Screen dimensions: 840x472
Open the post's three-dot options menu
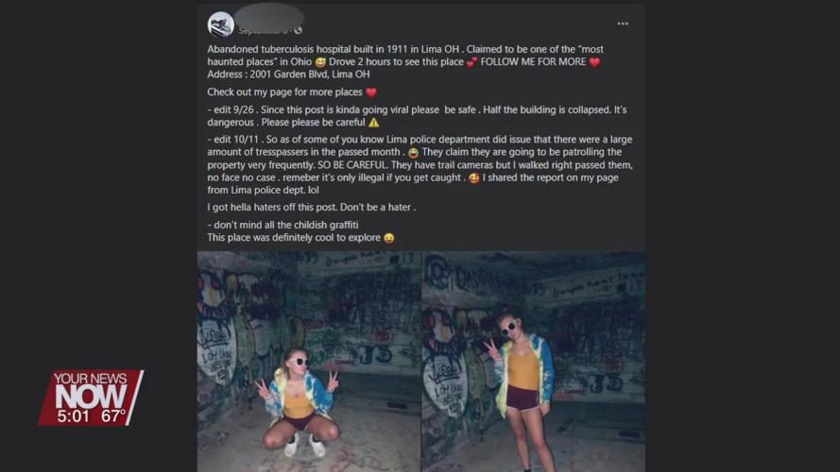tap(623, 24)
